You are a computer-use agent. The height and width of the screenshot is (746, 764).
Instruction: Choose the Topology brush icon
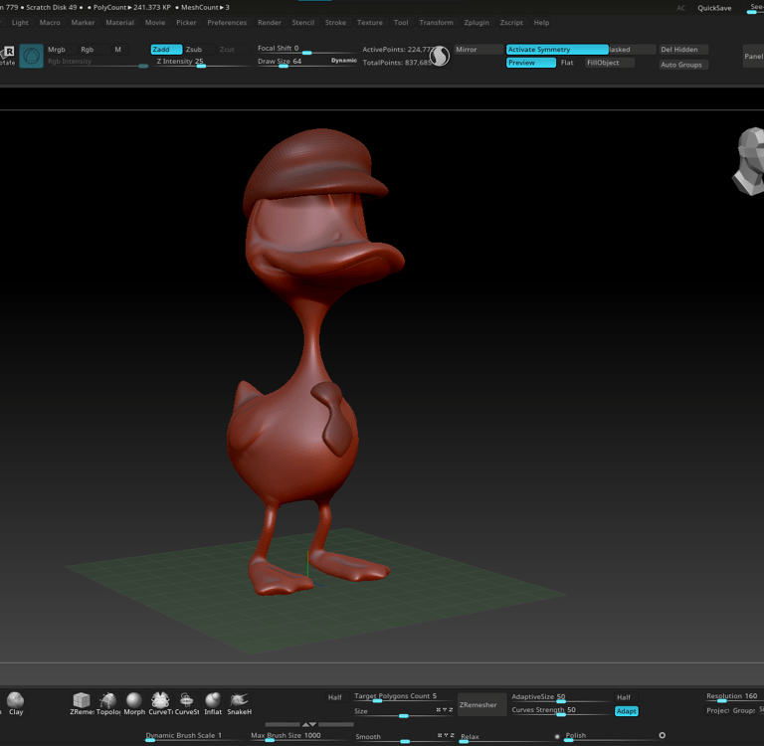107,702
